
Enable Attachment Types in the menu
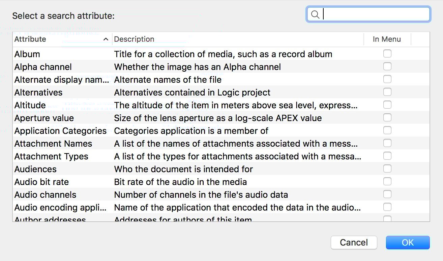[x=387, y=156]
